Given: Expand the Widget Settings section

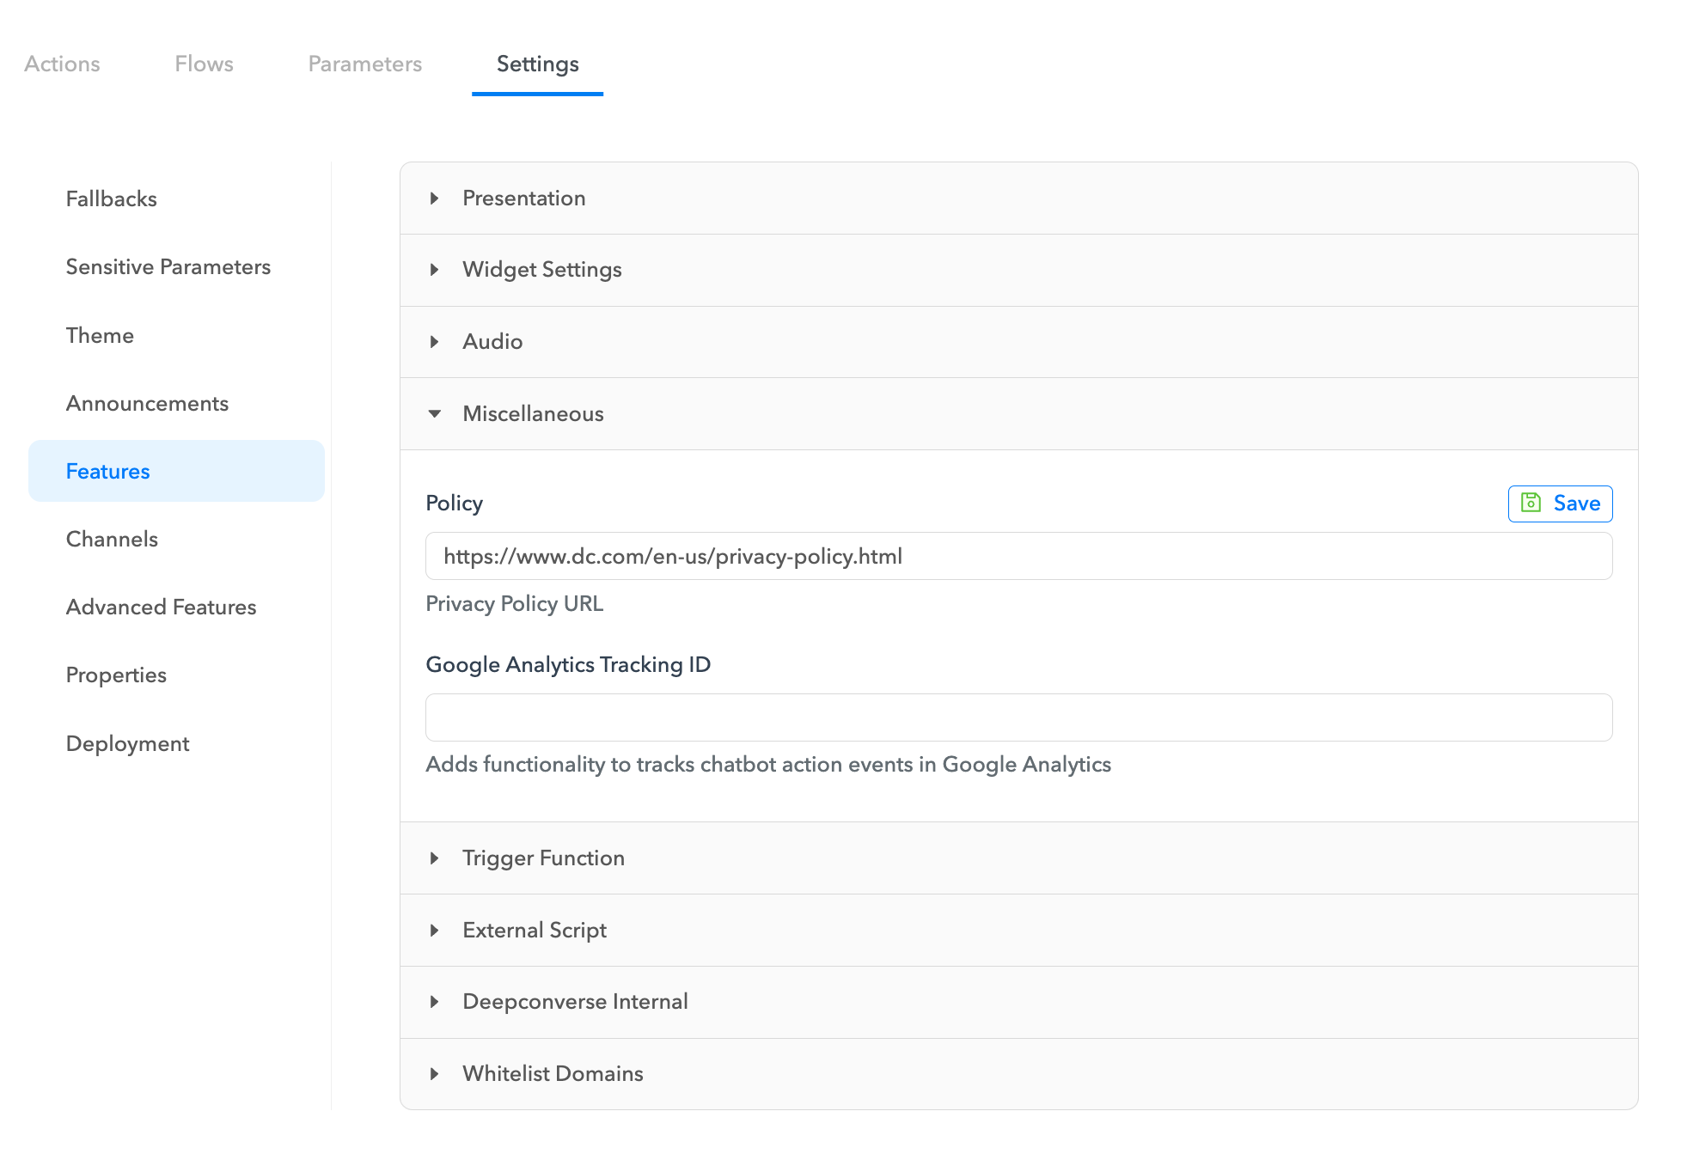Looking at the screenshot, I should click(541, 270).
